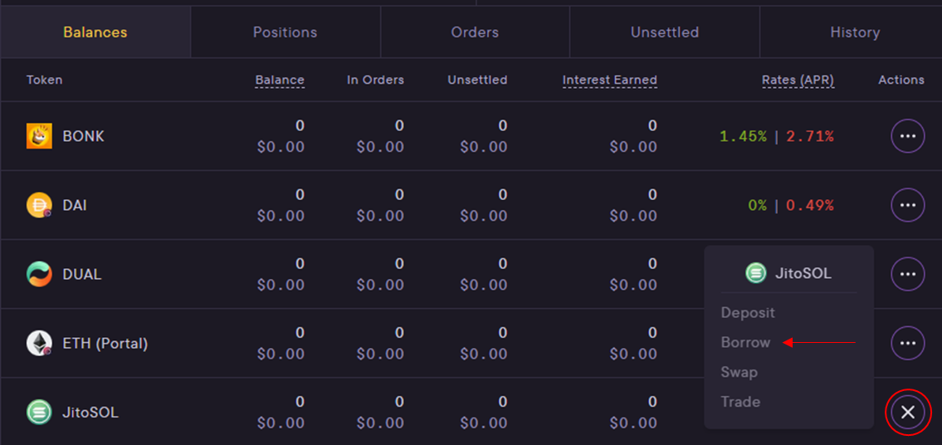Open the History tab

pos(854,32)
